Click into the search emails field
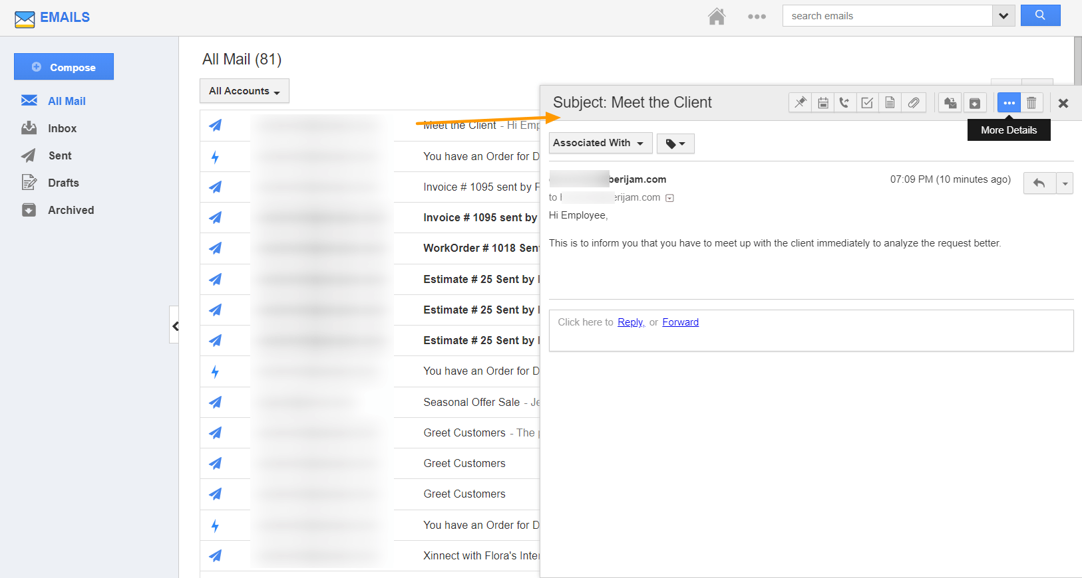 (887, 15)
